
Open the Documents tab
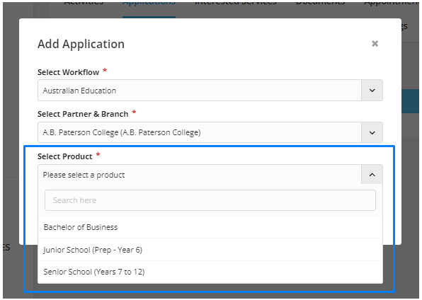tap(320, 4)
